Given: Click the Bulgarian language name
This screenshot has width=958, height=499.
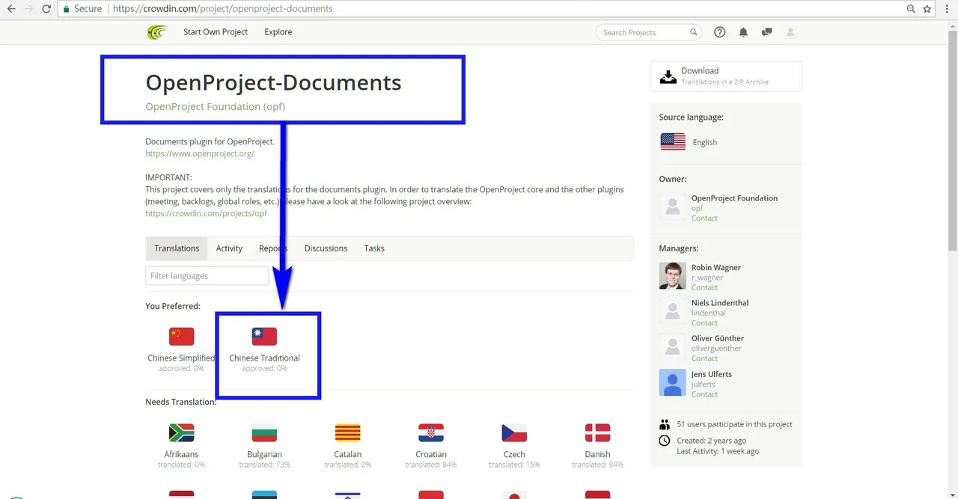Looking at the screenshot, I should click(264, 454).
